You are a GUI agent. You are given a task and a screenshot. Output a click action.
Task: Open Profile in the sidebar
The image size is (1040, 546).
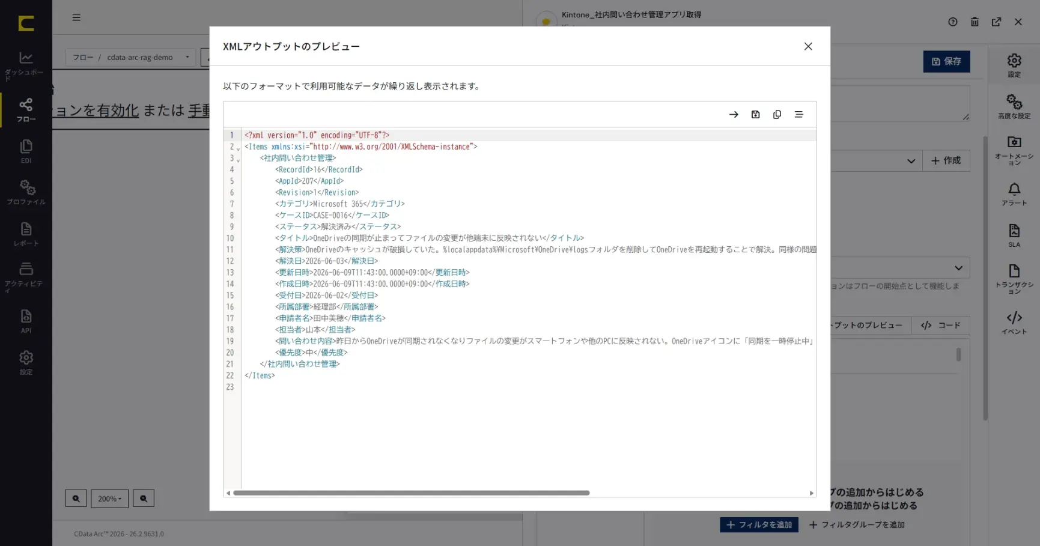(x=26, y=192)
